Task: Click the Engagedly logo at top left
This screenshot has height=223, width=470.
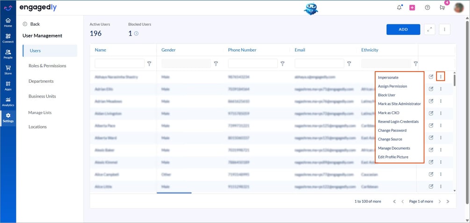Action: [38, 8]
